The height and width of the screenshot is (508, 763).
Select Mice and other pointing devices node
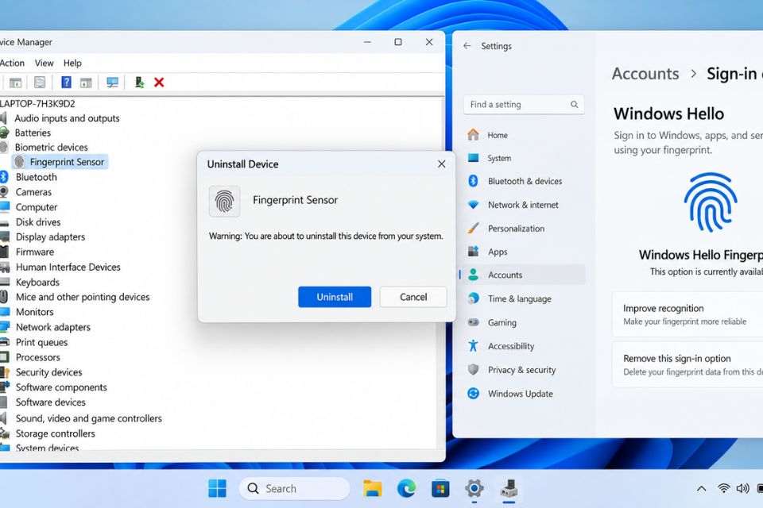[82, 297]
